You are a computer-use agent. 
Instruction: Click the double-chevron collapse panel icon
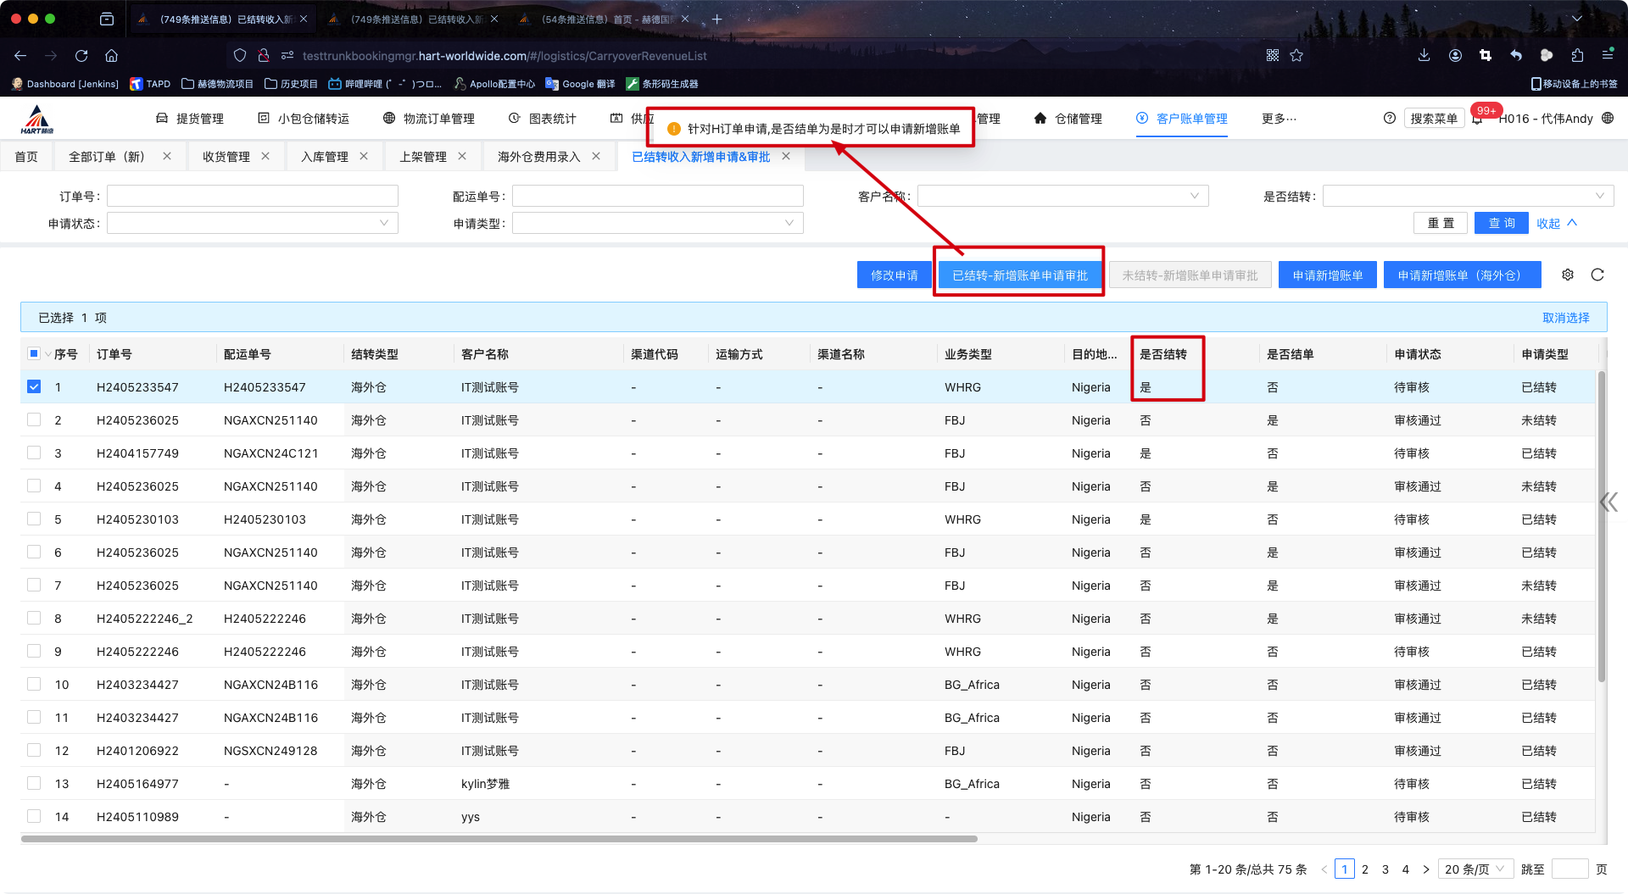1608,503
